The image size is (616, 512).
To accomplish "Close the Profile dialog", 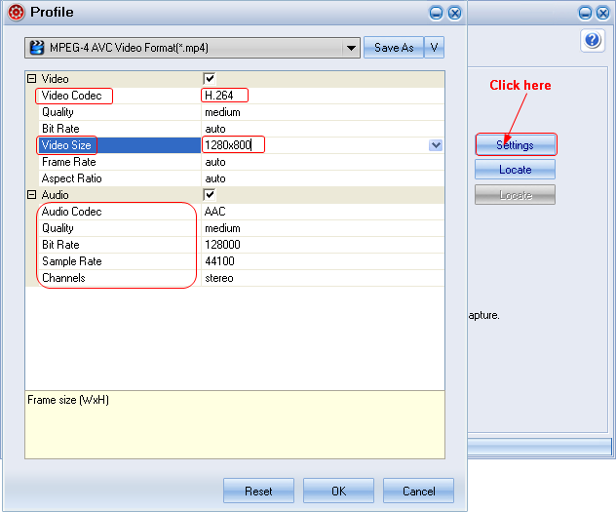I will click(455, 13).
